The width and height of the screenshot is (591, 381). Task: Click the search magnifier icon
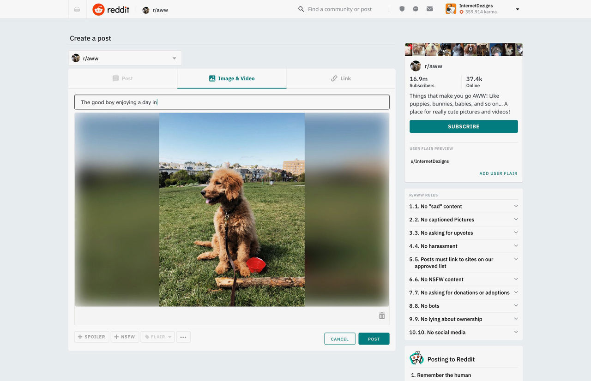[x=301, y=9]
